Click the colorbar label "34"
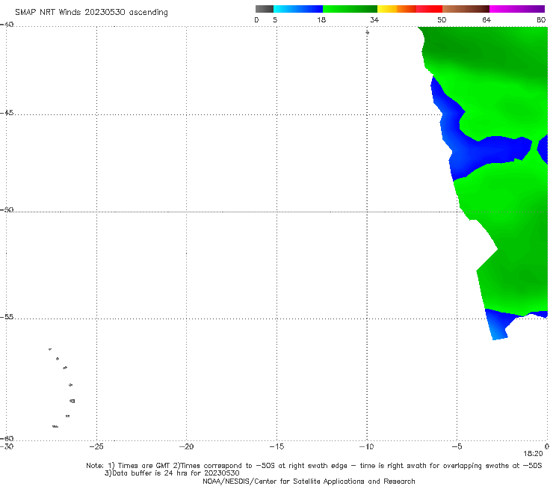 [x=374, y=19]
